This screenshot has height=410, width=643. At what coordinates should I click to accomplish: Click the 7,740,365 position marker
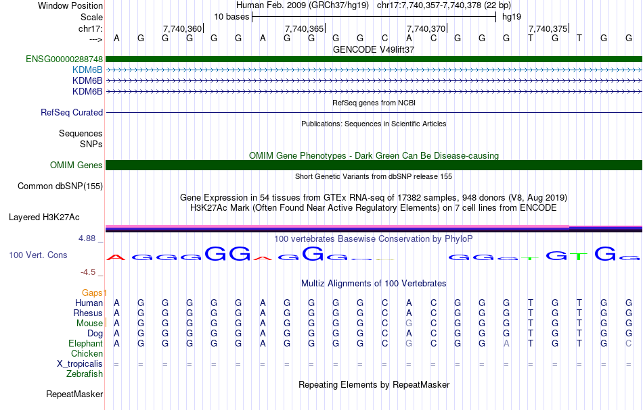point(305,28)
